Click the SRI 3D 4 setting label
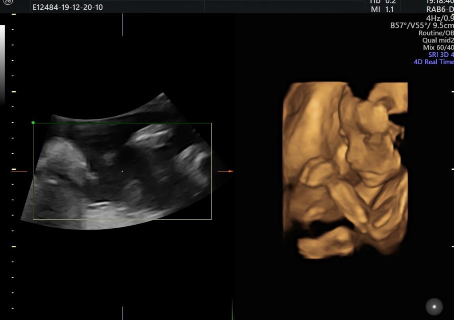The image size is (454, 320). click(440, 55)
